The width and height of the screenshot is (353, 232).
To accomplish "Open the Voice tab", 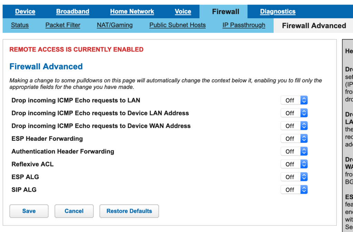I will click(x=183, y=11).
